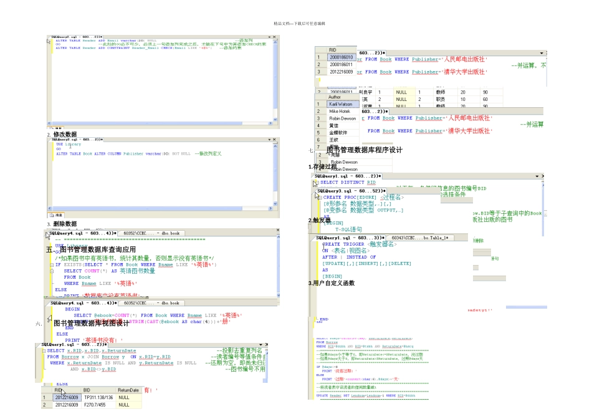
Task: Close the first ALTER TABLE Reader query window
Action: [x=275, y=37]
